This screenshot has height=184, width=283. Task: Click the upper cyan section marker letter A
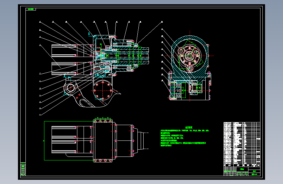[x=64, y=76]
